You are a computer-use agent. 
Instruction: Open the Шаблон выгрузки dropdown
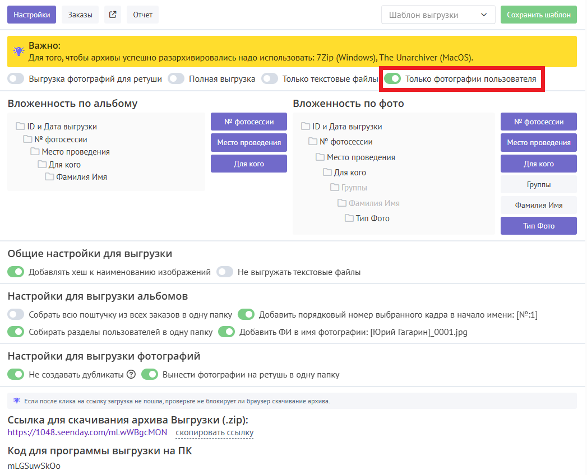[438, 15]
